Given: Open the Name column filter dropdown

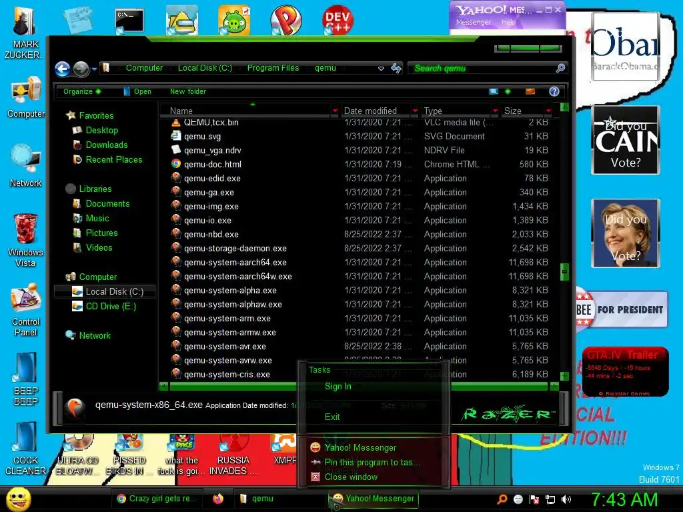Looking at the screenshot, I should (335, 111).
